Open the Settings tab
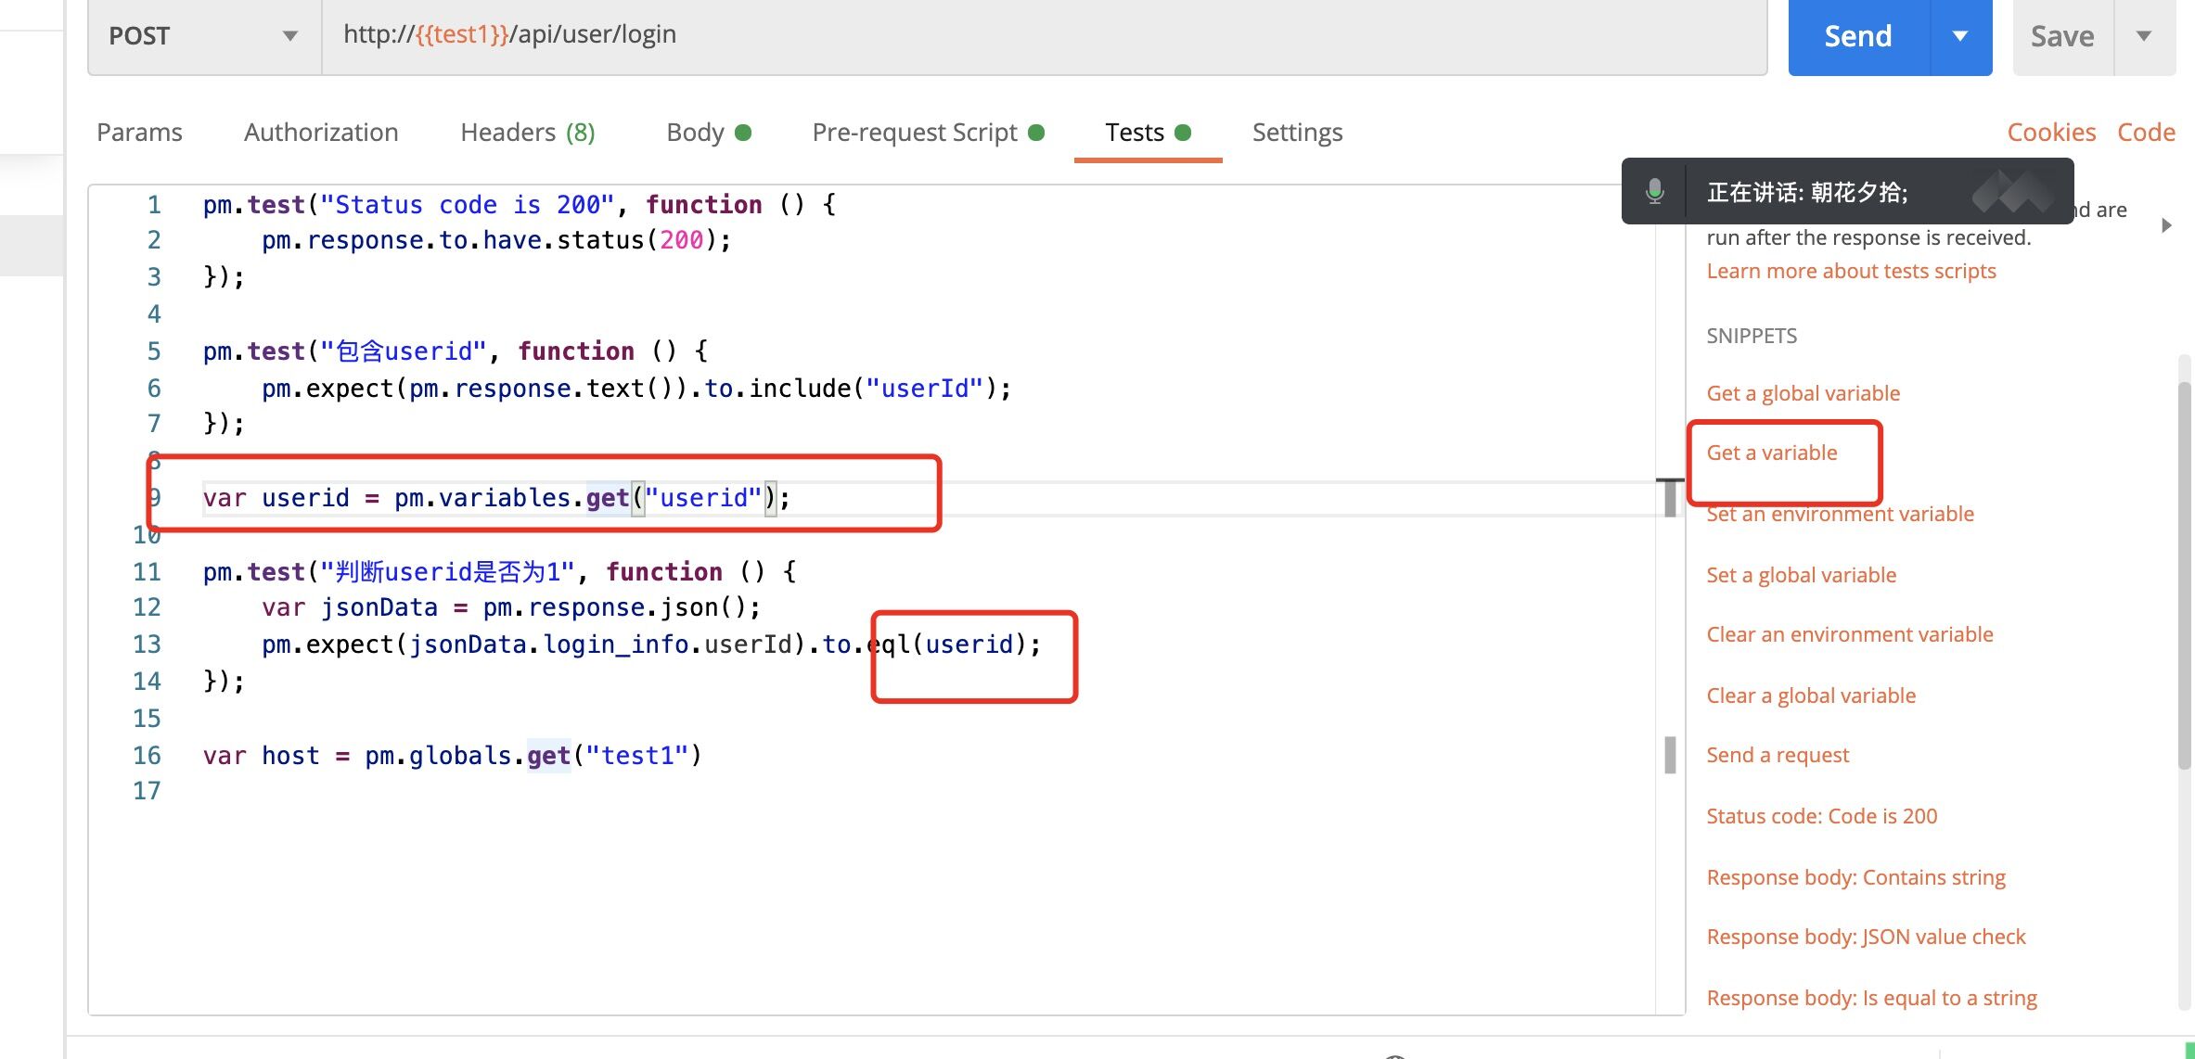This screenshot has width=2195, height=1059. pos(1297,133)
